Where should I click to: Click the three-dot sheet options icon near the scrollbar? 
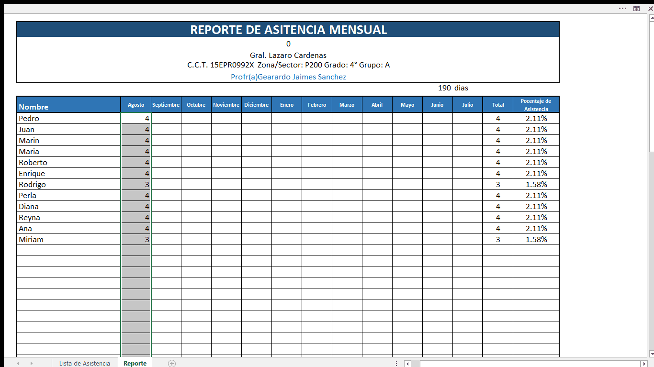(x=396, y=364)
